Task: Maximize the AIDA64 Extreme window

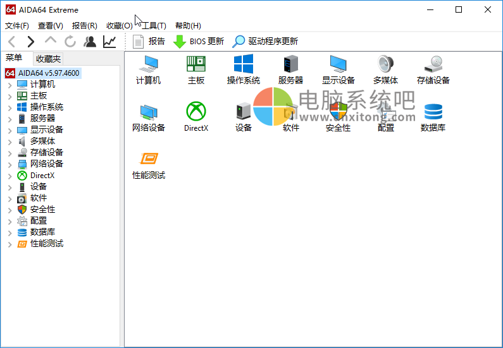Action: [459, 9]
